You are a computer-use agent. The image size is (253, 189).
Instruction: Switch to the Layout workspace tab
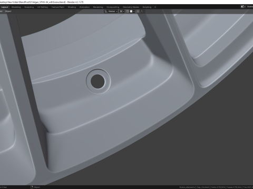tap(5, 7)
